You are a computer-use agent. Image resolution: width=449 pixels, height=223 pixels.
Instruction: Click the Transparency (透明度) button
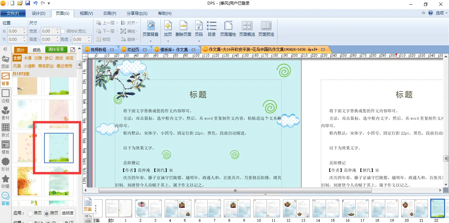68,213
